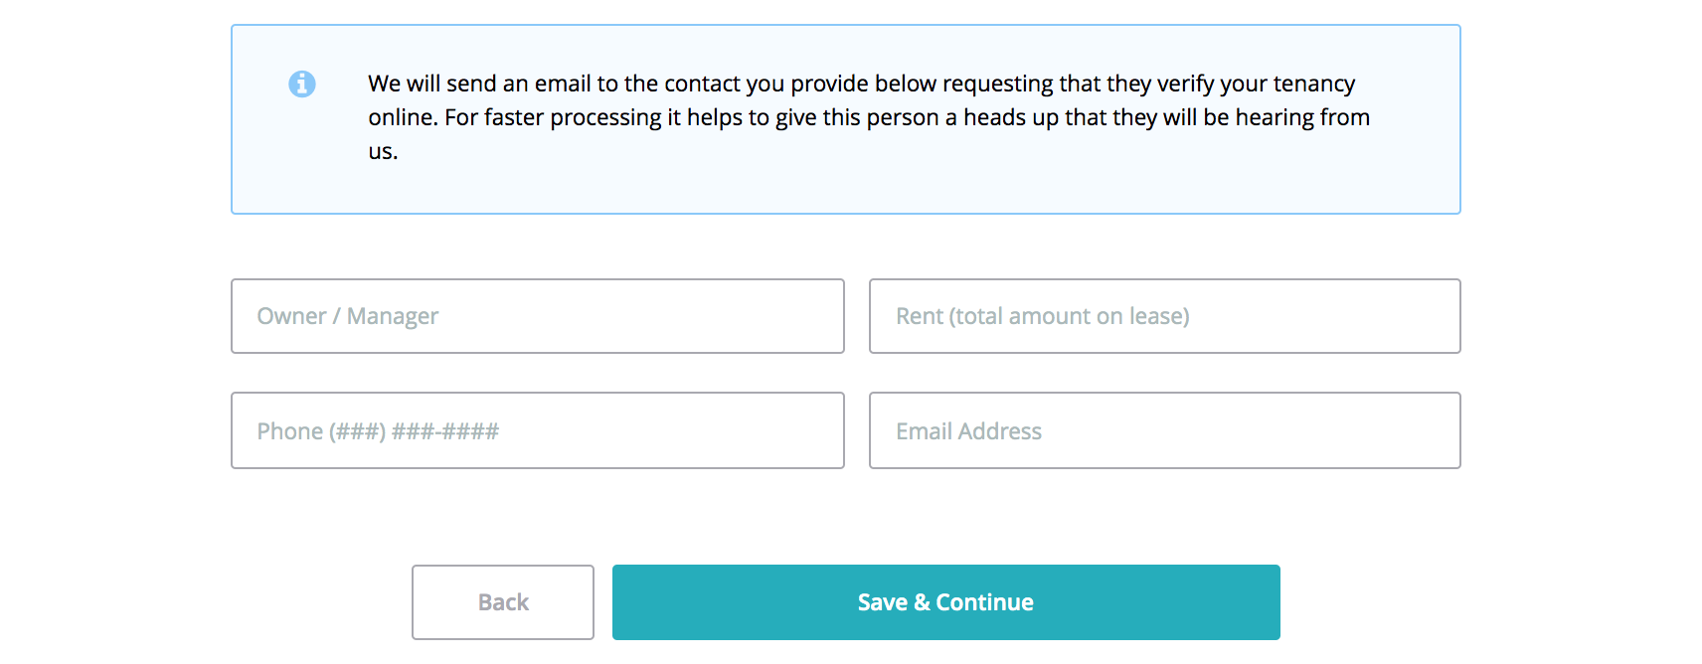This screenshot has height=664, width=1702.
Task: Click 'Rent (total amount on lease)' placeholder
Action: [x=1042, y=316]
